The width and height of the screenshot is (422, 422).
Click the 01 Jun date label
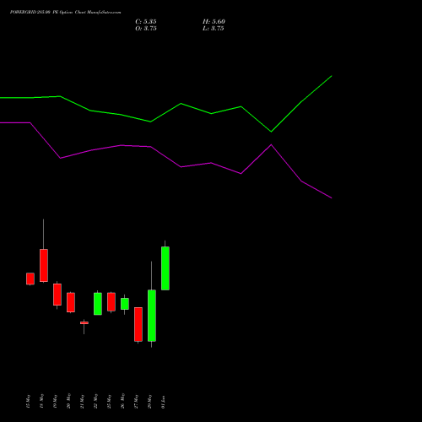(x=163, y=402)
